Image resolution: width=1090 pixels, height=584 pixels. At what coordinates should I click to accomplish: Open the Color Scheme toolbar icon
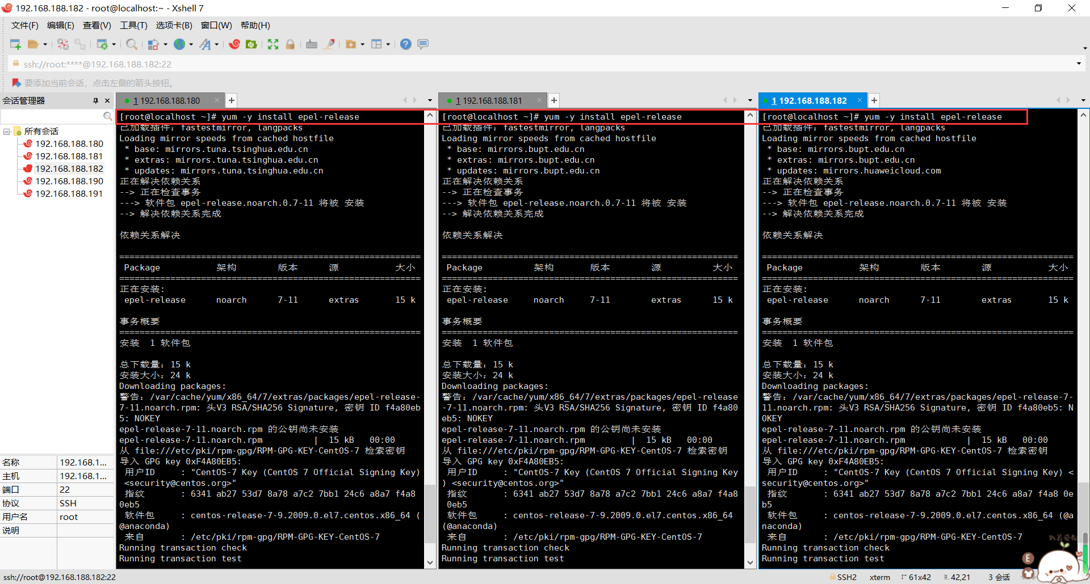pyautogui.click(x=153, y=44)
